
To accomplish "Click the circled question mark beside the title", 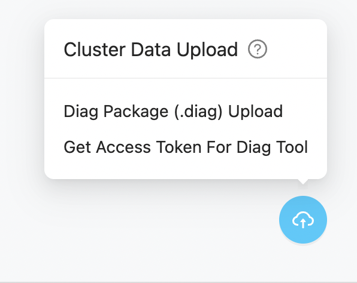I will pyautogui.click(x=258, y=49).
